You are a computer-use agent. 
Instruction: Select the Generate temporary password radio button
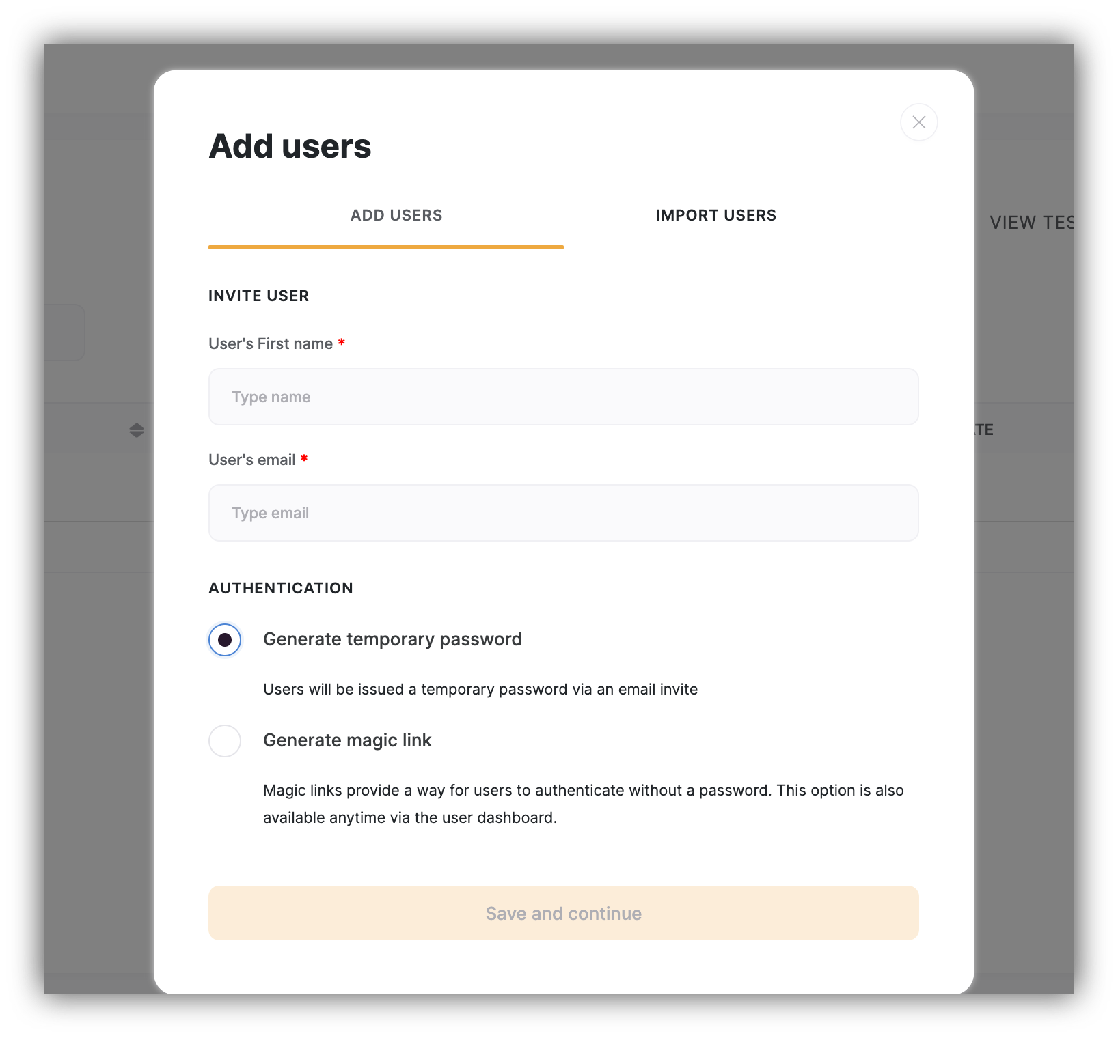pyautogui.click(x=225, y=640)
